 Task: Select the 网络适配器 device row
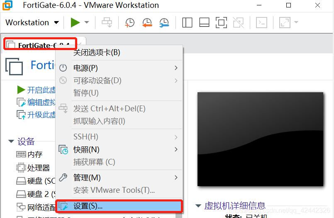[x=36, y=207]
